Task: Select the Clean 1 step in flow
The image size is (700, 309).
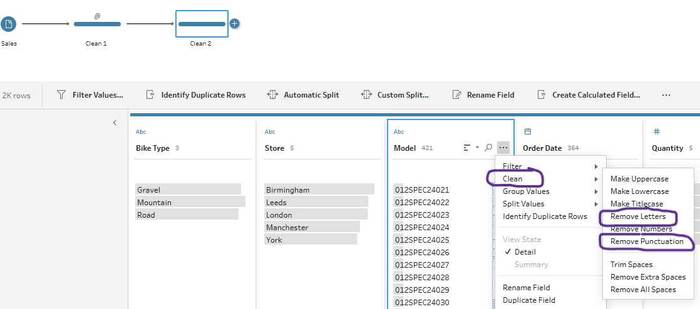Action: 97,24
